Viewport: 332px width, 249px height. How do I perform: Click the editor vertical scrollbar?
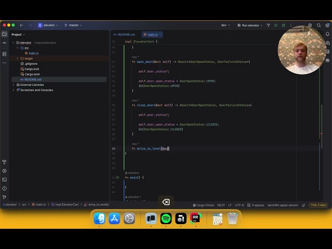[322, 126]
